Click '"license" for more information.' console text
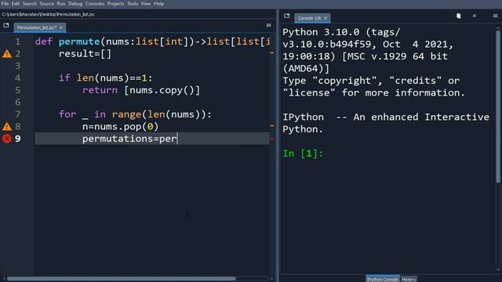 pos(373,92)
